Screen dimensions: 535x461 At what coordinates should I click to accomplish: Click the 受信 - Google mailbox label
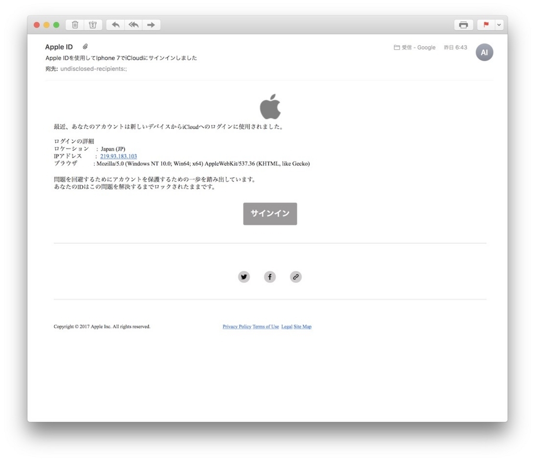pyautogui.click(x=418, y=47)
